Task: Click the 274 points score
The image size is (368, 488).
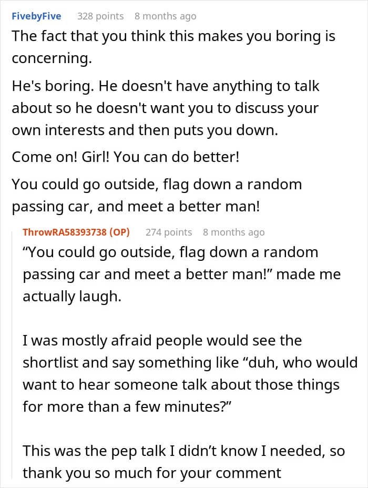Action: click(x=169, y=232)
